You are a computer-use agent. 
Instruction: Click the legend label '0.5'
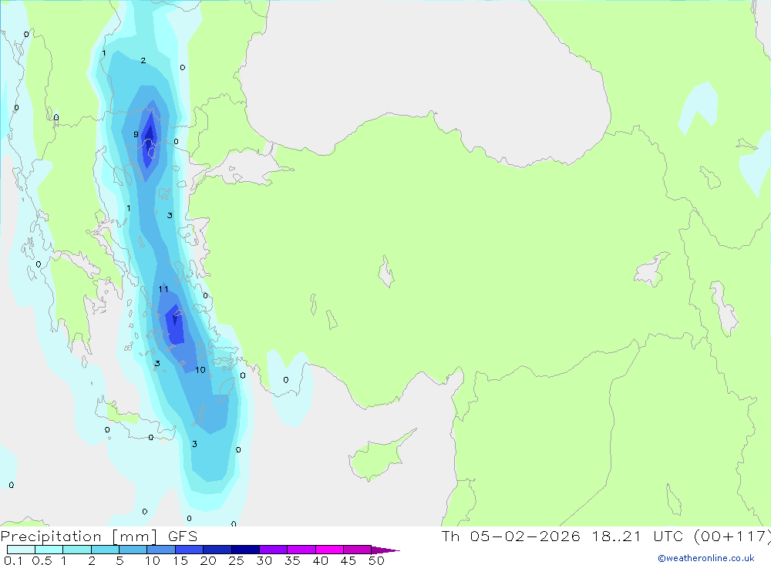pos(42,560)
